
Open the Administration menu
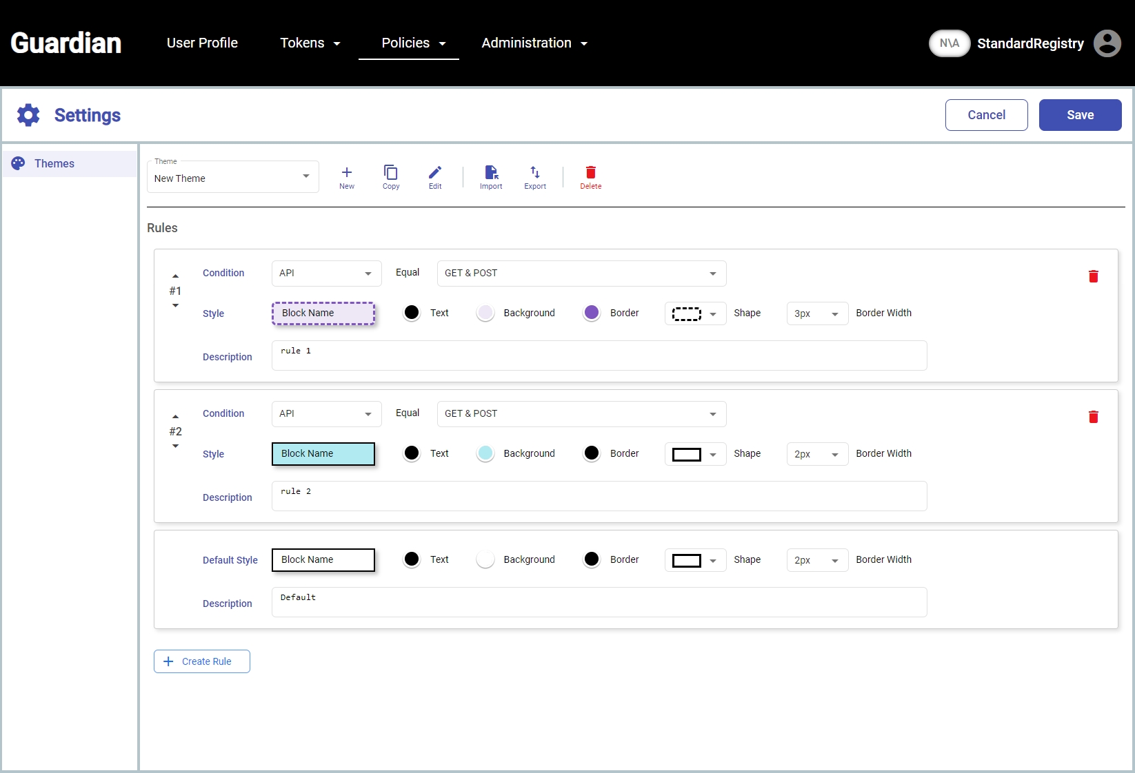(534, 43)
